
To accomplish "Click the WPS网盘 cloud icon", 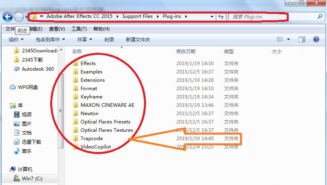I will pyautogui.click(x=12, y=87).
